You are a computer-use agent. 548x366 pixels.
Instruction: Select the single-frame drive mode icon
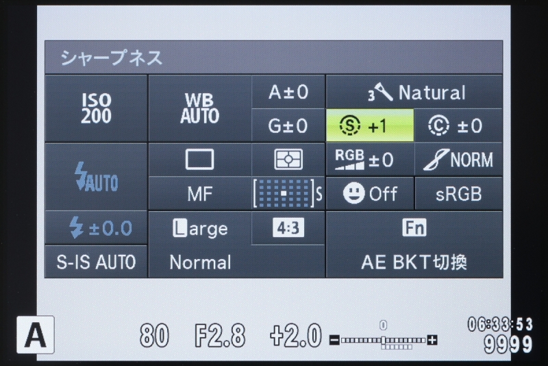click(x=199, y=160)
